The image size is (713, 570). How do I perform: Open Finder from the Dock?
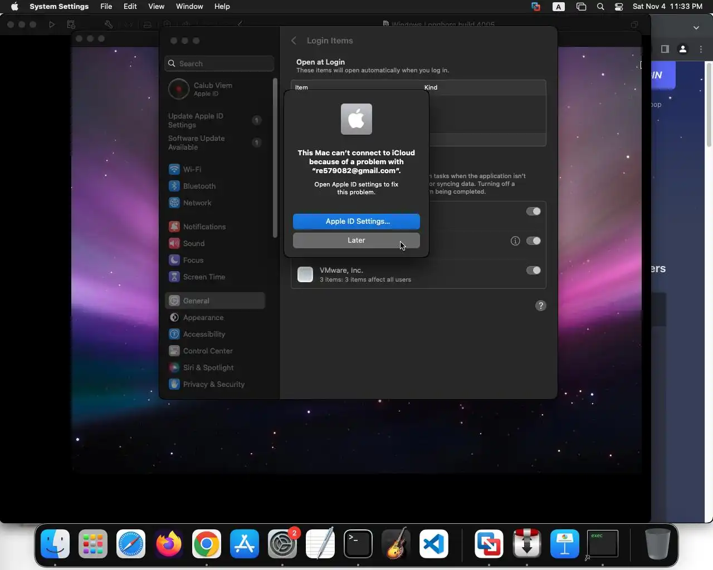(55, 544)
